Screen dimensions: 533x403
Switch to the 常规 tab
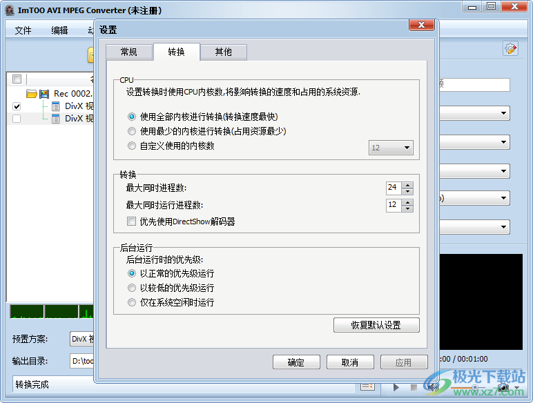point(129,52)
